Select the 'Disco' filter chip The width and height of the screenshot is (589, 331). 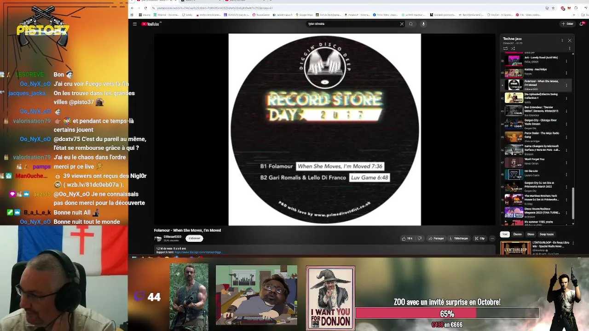531,234
